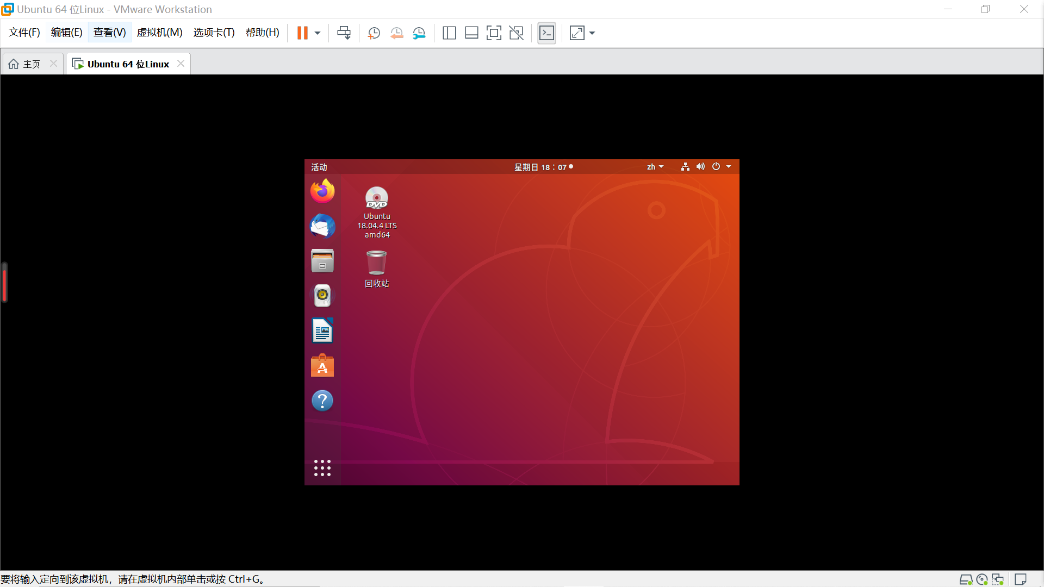The width and height of the screenshot is (1044, 587).
Task: Close the Ubuntu 64 位Linux tab
Action: [181, 64]
